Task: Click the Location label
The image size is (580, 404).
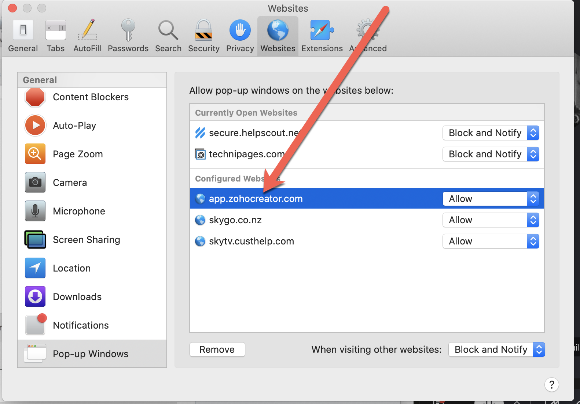Action: [72, 268]
